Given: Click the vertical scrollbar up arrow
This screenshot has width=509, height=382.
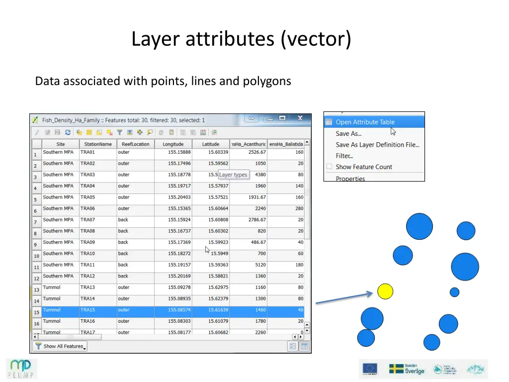Looking at the screenshot, I should [x=307, y=143].
